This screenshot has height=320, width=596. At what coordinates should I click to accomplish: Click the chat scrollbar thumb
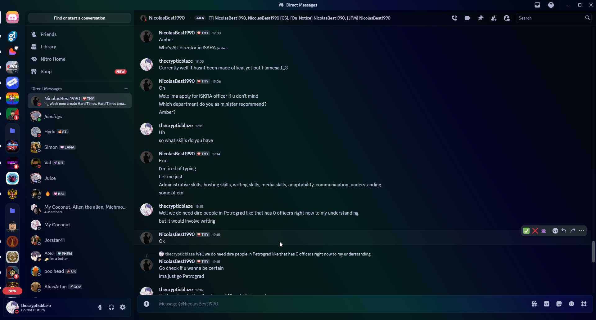[594, 252]
